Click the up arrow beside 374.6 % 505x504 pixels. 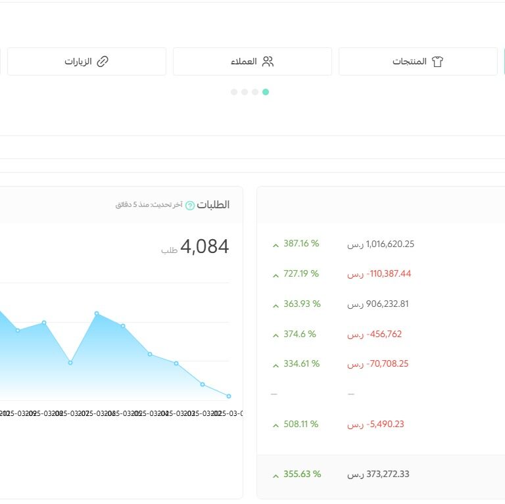point(276,336)
